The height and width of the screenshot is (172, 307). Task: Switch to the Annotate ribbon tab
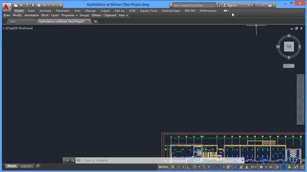[46, 11]
